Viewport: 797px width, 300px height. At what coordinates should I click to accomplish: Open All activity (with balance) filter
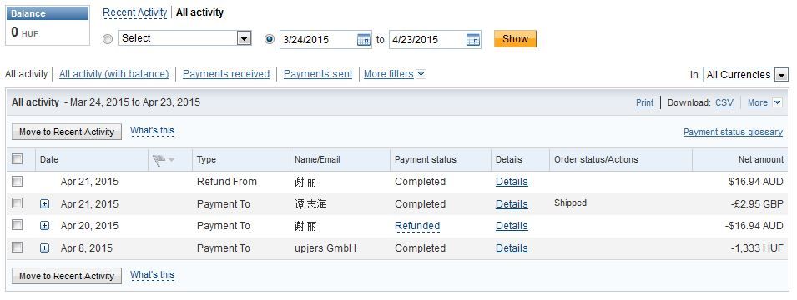[x=113, y=74]
